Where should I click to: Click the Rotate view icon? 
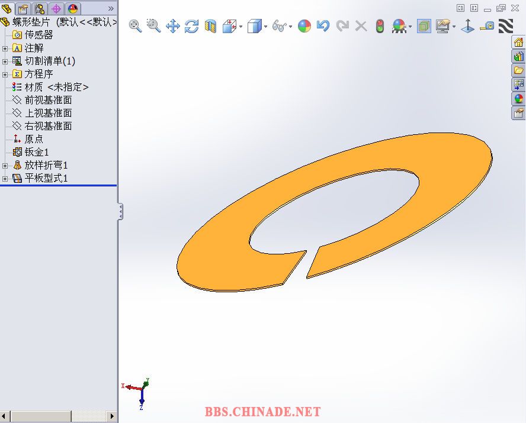191,26
